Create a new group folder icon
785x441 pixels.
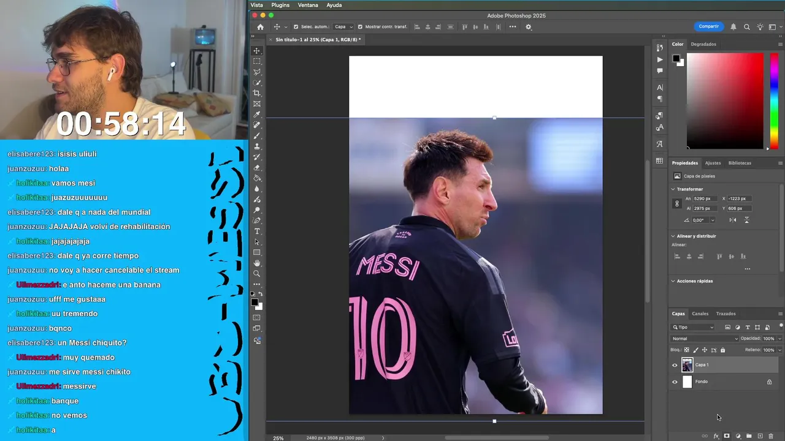(x=749, y=436)
